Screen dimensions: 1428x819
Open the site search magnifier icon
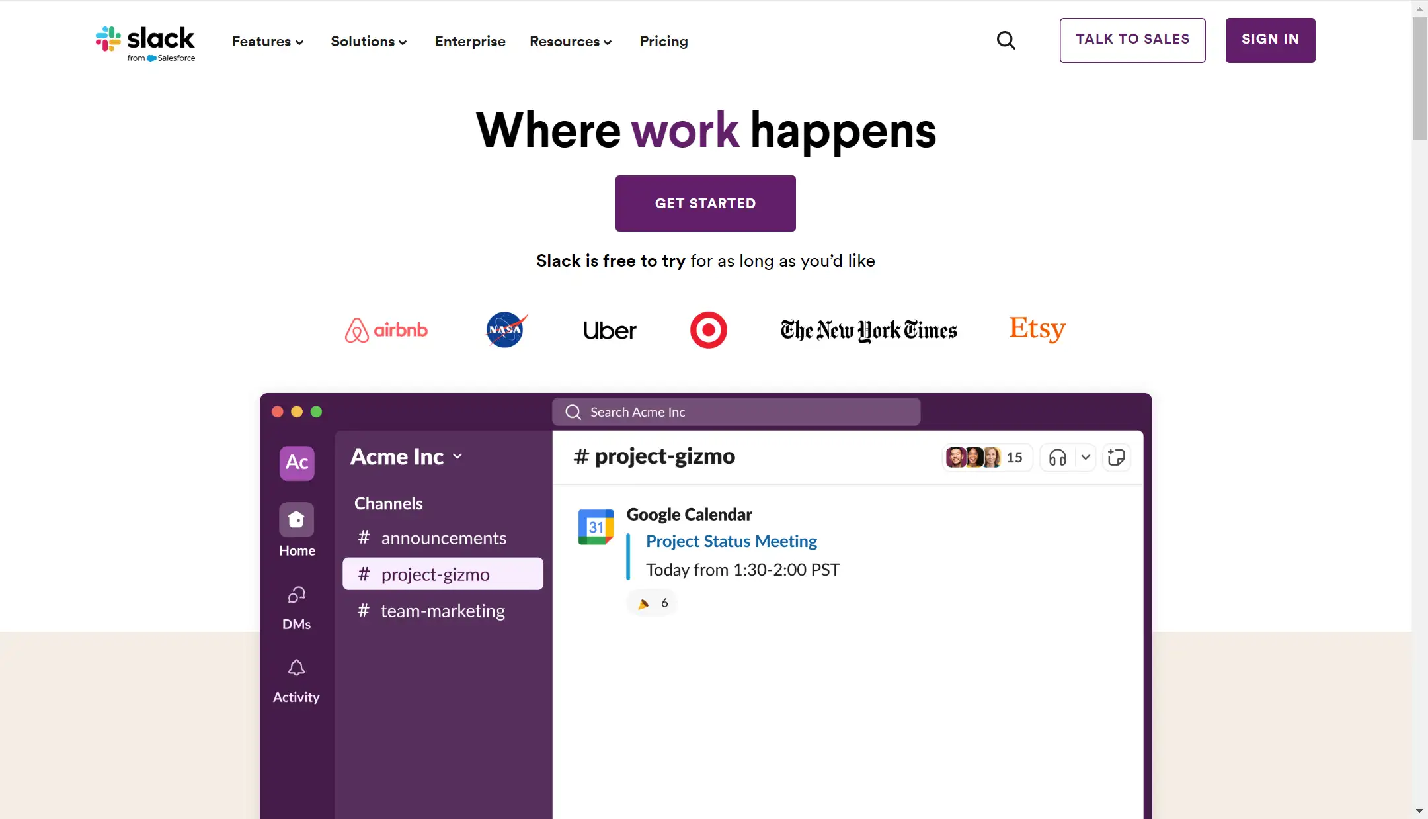coord(1006,40)
